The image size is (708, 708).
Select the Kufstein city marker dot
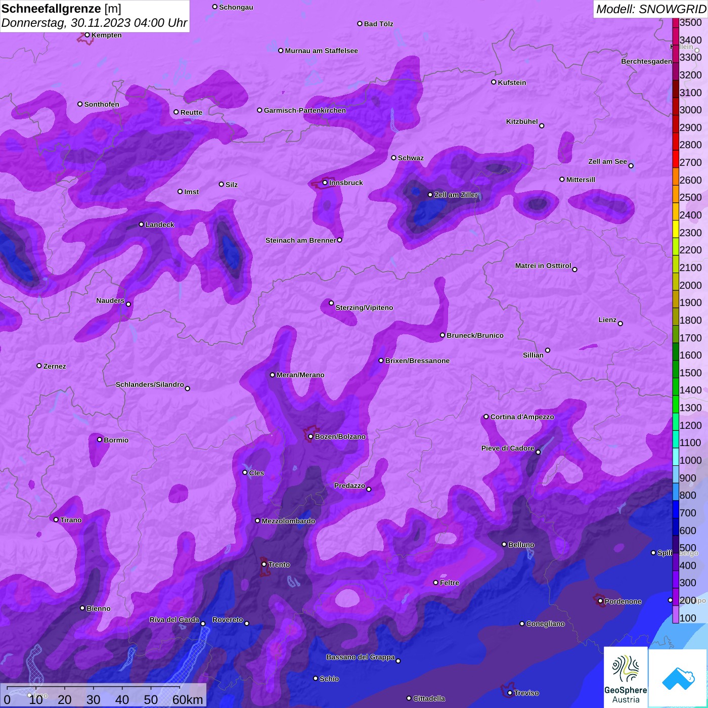click(494, 82)
